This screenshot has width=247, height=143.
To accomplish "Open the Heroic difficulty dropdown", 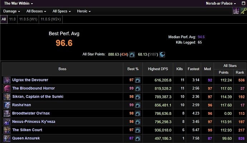I will click(84, 11).
